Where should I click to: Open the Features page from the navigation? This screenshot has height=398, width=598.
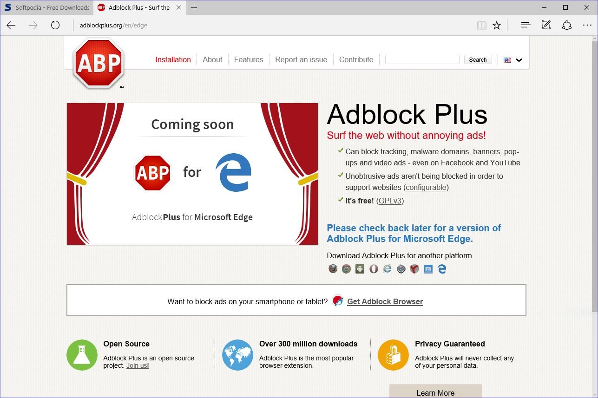pyautogui.click(x=249, y=59)
